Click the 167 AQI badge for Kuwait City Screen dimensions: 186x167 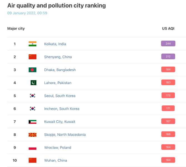coord(168,121)
